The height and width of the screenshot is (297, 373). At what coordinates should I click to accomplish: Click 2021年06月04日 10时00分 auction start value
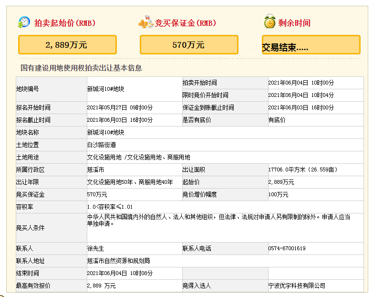pos(301,83)
